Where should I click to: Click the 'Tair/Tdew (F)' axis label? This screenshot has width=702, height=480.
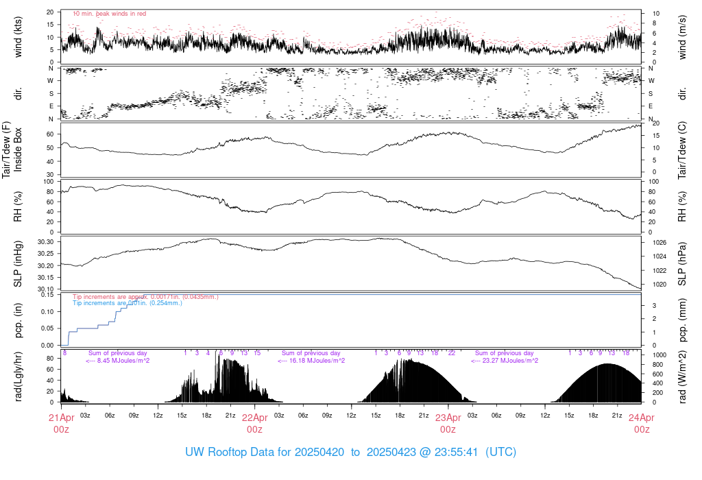(x=5, y=150)
